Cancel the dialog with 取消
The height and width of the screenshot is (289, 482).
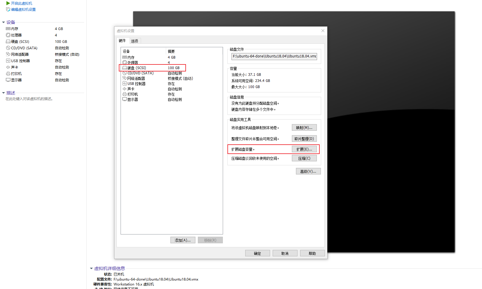285,253
